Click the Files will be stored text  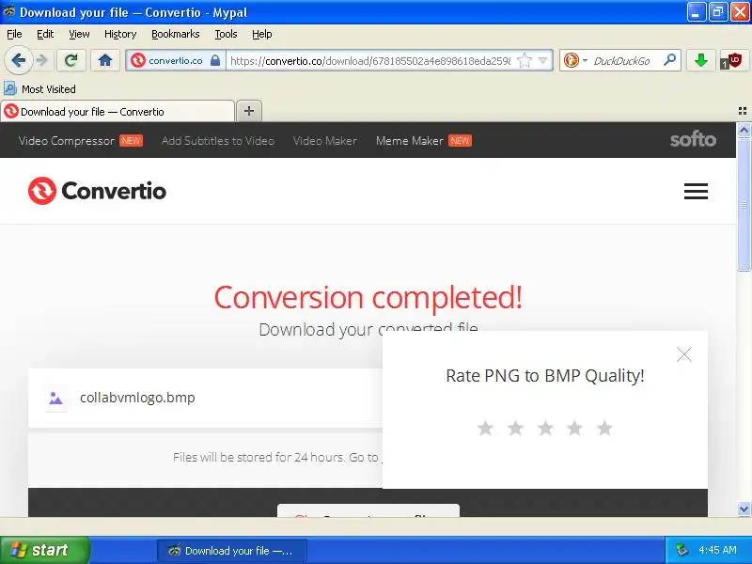(x=275, y=457)
